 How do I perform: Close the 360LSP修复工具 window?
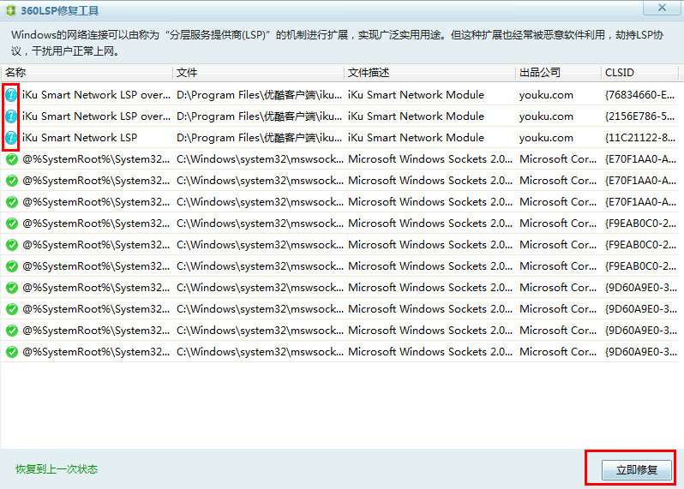pos(662,8)
